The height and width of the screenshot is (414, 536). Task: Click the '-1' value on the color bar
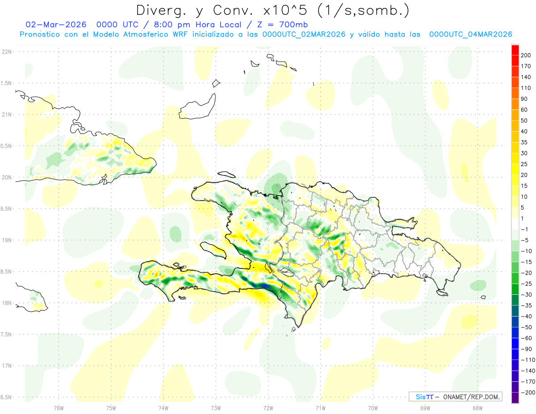point(525,229)
